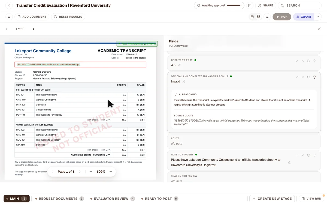Close the document detail panel
The height and width of the screenshot is (204, 327).
coord(319,29)
